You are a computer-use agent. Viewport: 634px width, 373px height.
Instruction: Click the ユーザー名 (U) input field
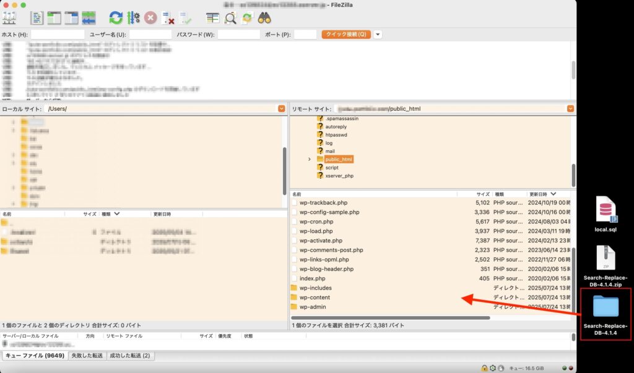[150, 35]
